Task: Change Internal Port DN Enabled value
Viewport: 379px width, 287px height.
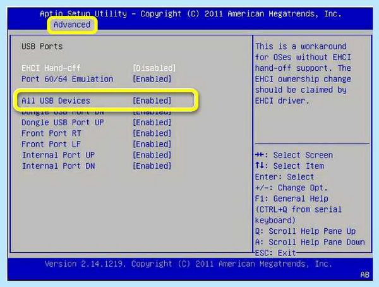Action: click(152, 166)
